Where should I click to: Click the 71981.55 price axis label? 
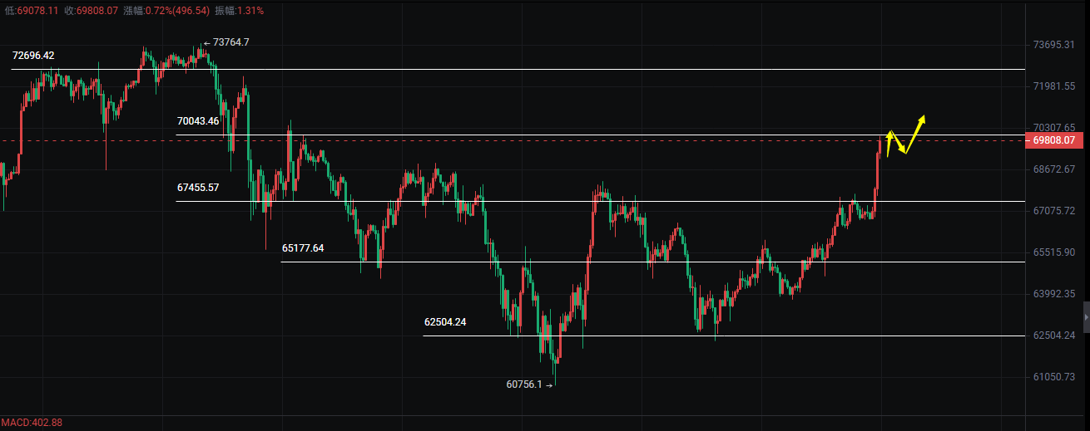click(1053, 86)
